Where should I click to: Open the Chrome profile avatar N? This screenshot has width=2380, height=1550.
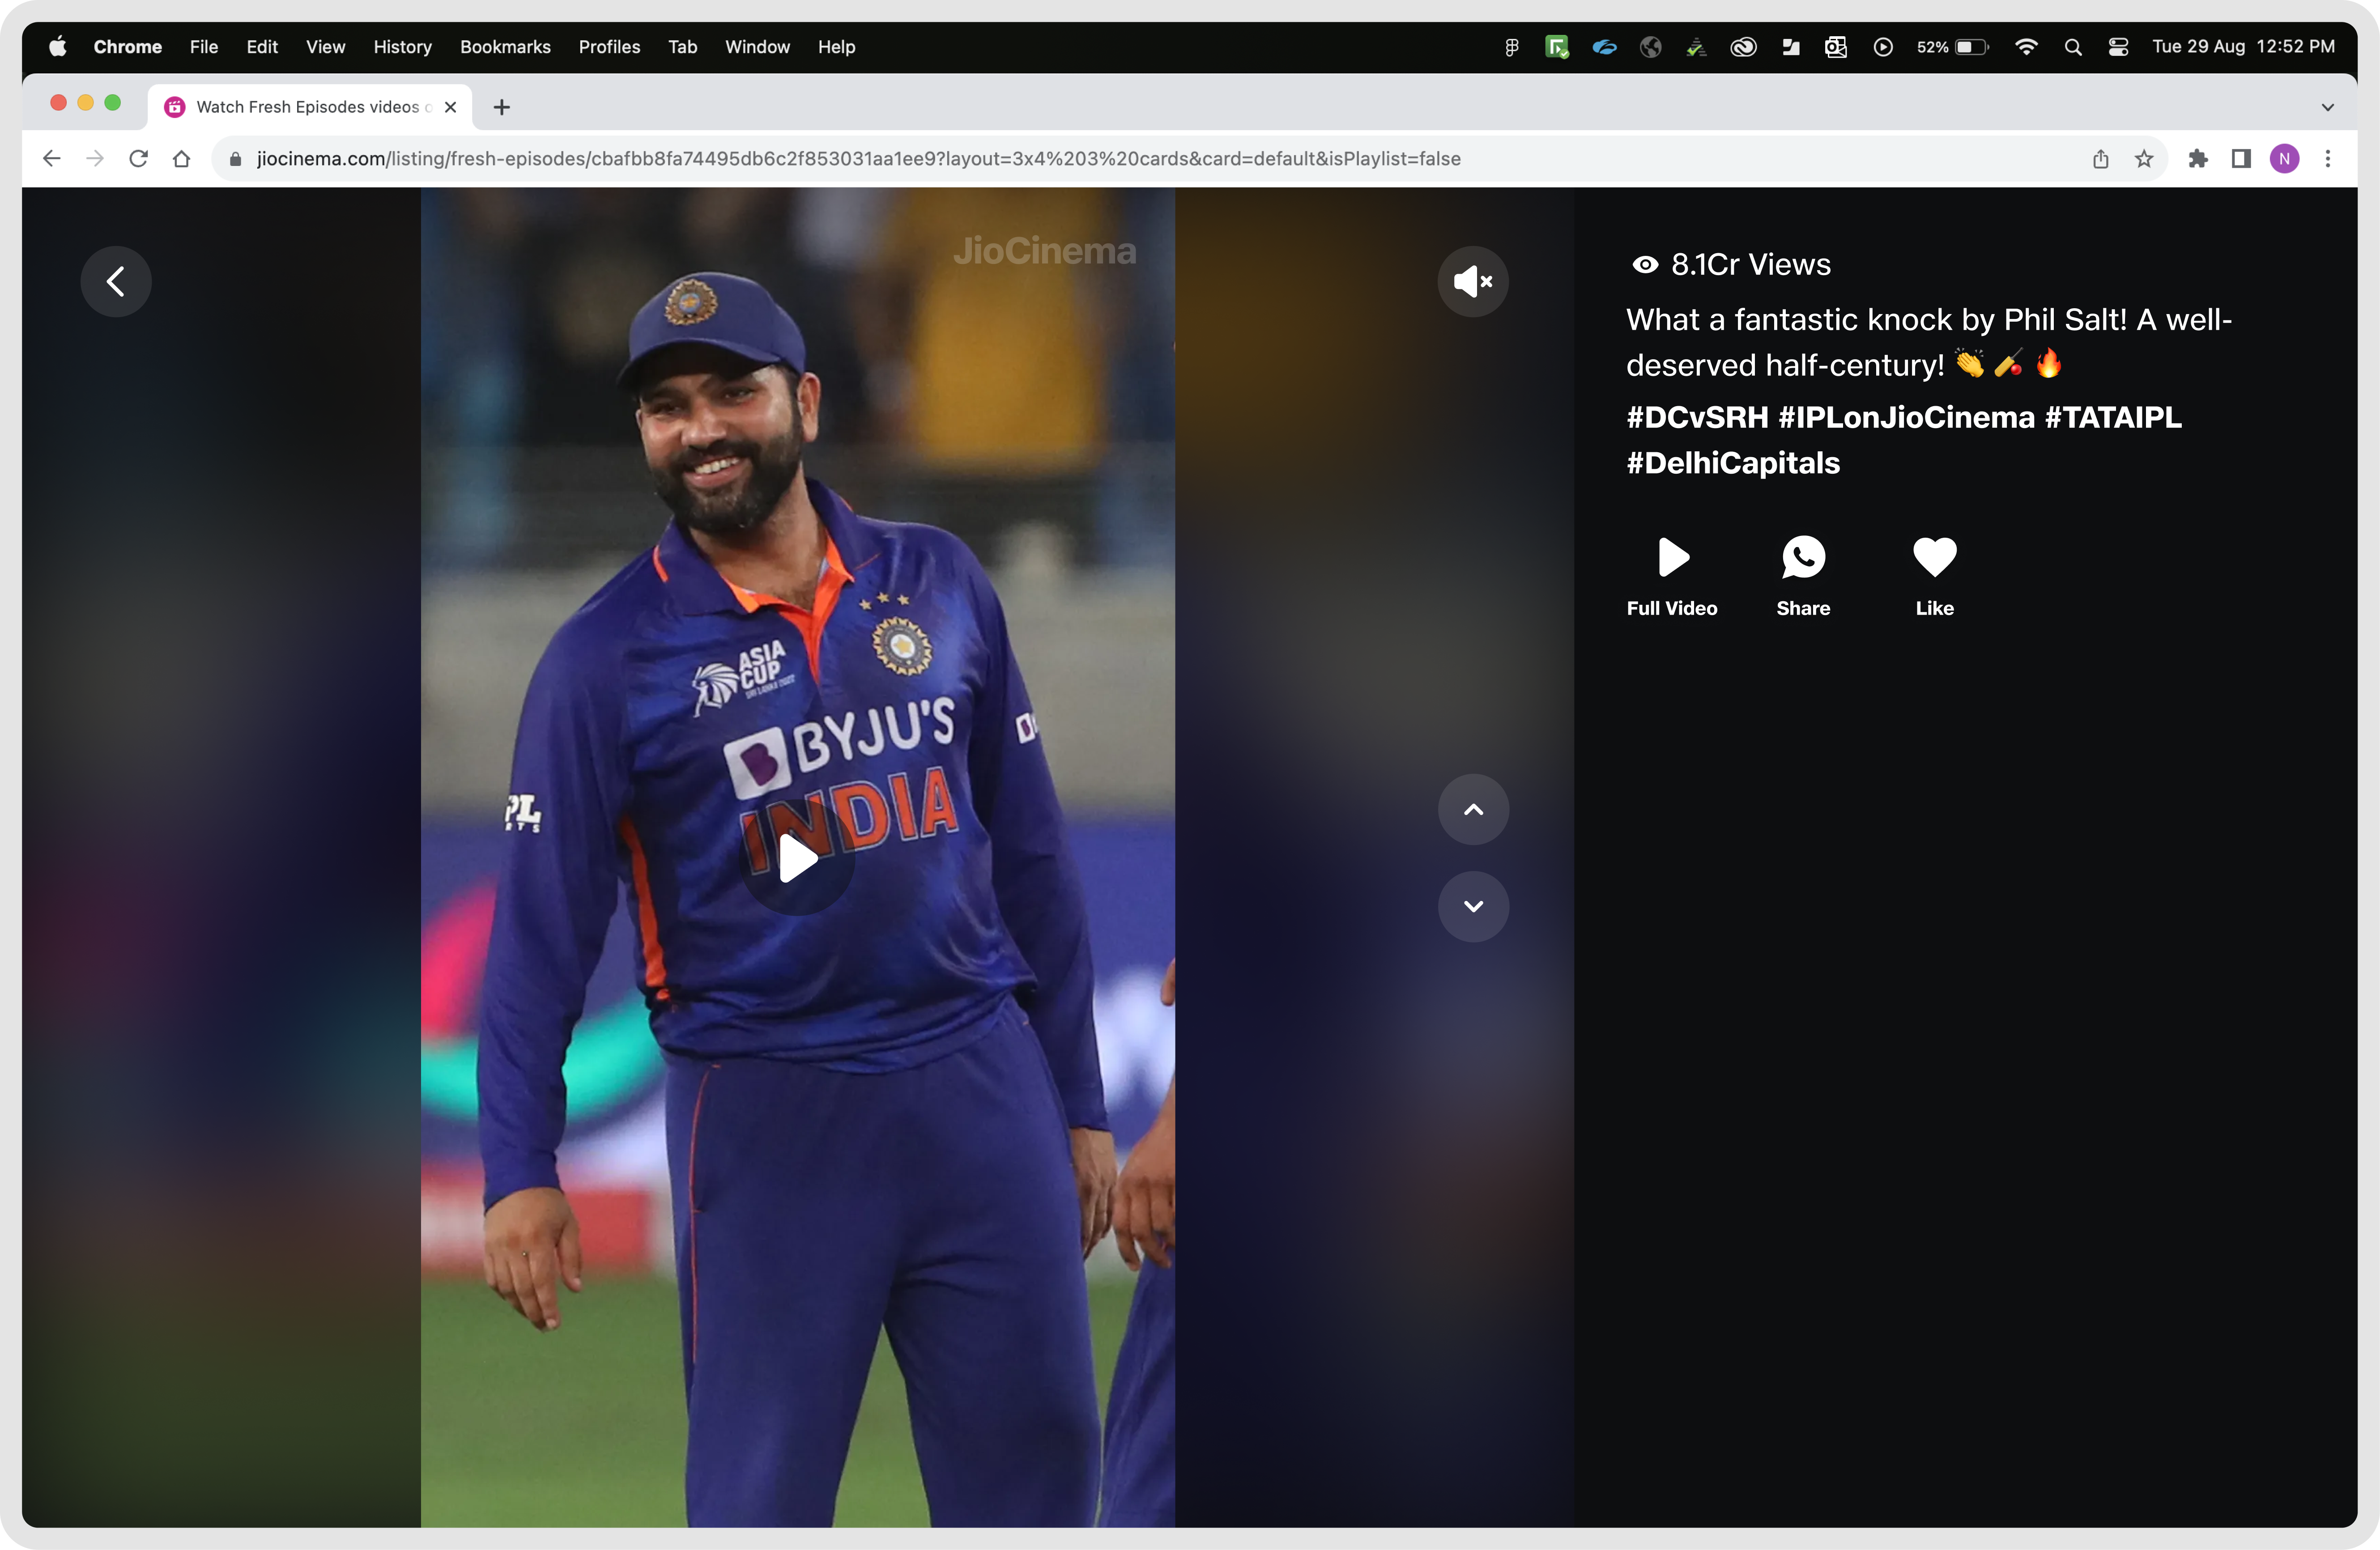(2284, 159)
